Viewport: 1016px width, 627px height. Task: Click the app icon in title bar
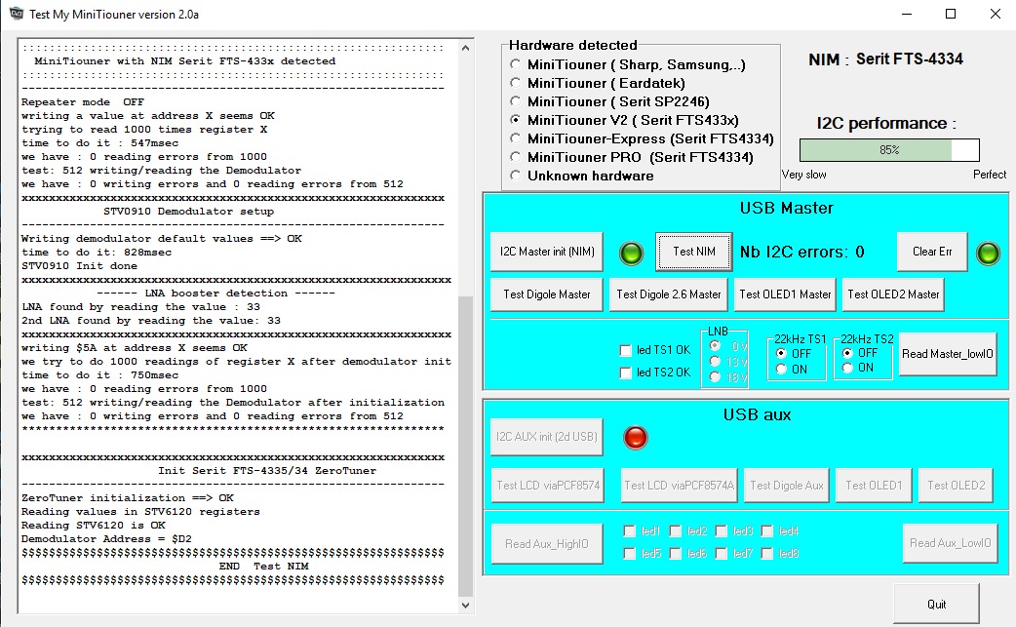pyautogui.click(x=16, y=14)
